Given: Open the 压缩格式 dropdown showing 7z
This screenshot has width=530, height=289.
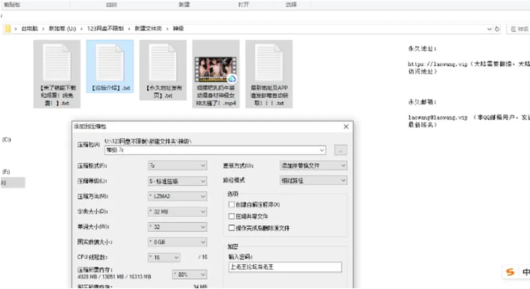Looking at the screenshot, I should [177, 165].
